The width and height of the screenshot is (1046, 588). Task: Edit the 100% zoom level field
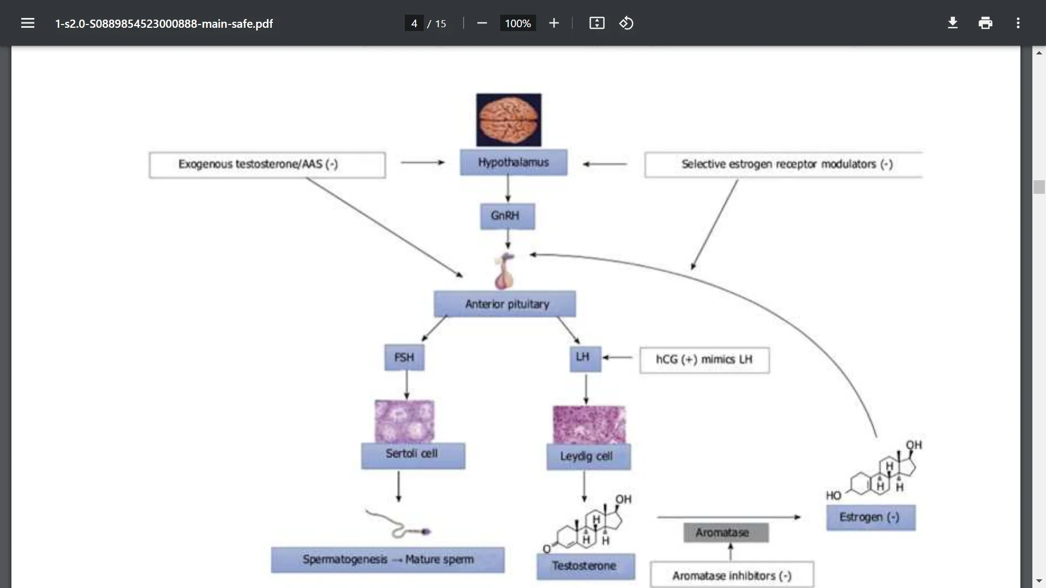pos(518,23)
